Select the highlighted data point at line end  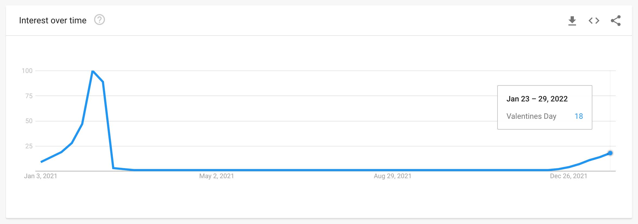click(610, 153)
